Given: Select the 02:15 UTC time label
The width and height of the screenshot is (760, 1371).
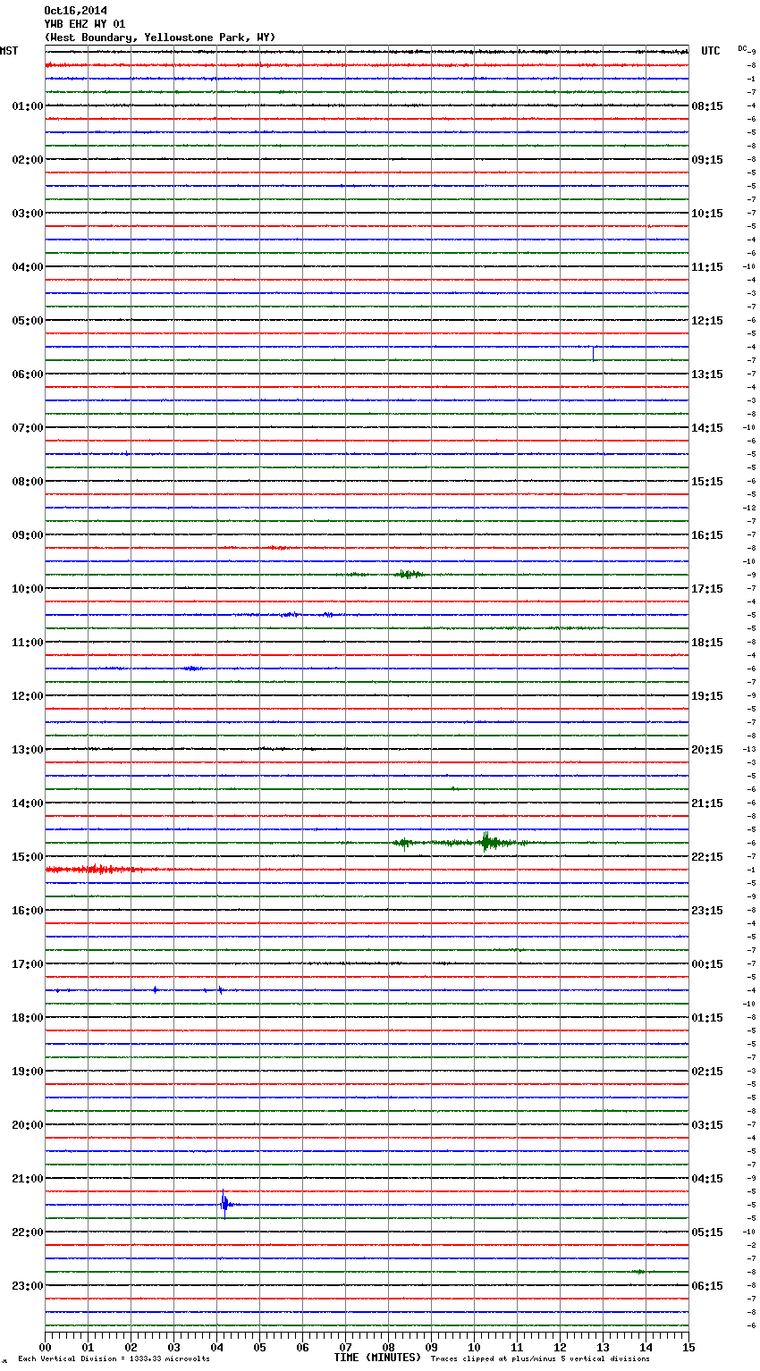Looking at the screenshot, I should click(707, 1072).
